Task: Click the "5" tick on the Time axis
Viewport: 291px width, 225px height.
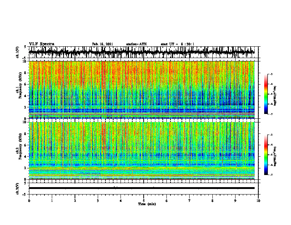Action: click(144, 201)
